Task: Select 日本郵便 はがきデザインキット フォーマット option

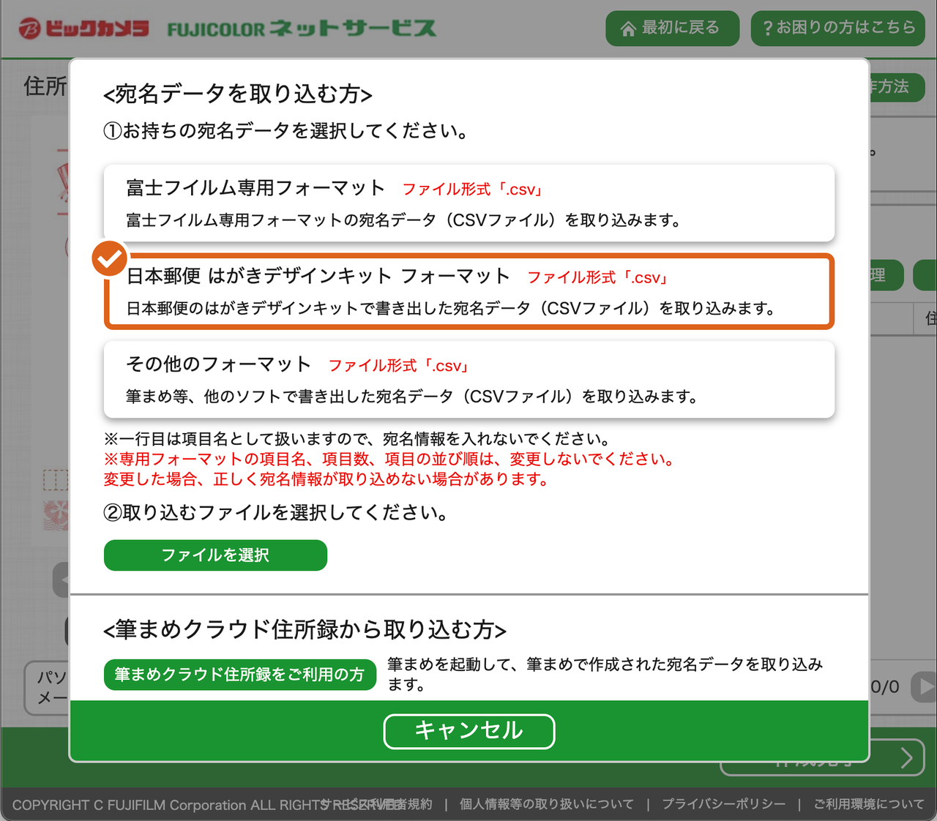Action: tap(468, 291)
